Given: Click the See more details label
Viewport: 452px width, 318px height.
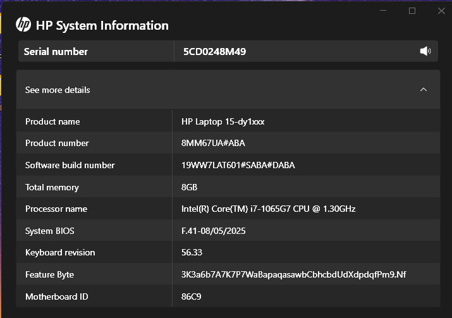Looking at the screenshot, I should click(x=58, y=90).
